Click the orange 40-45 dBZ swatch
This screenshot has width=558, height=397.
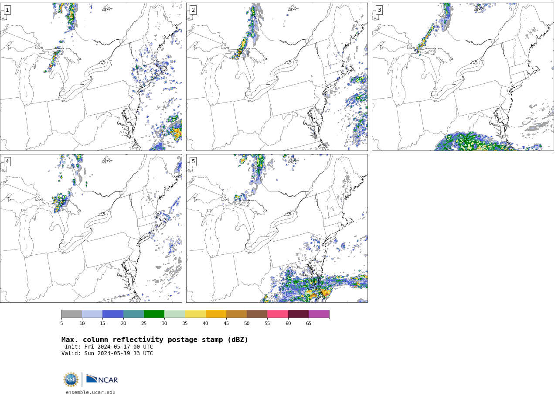pos(216,314)
